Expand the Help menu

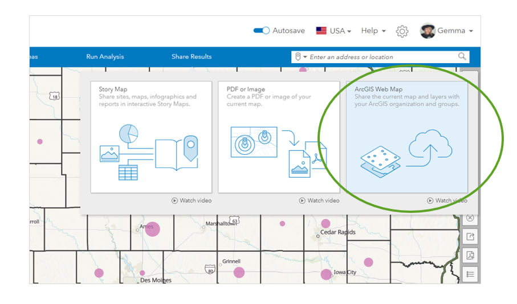coord(373,31)
